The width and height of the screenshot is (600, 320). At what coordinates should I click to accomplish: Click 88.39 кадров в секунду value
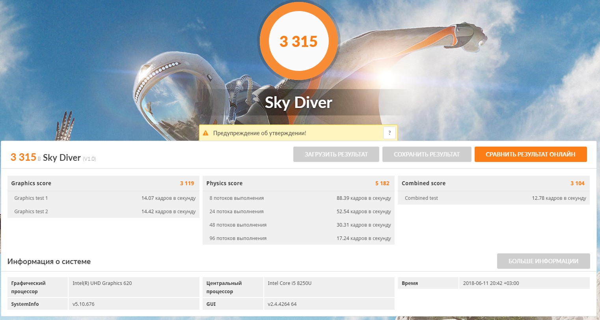pyautogui.click(x=363, y=198)
